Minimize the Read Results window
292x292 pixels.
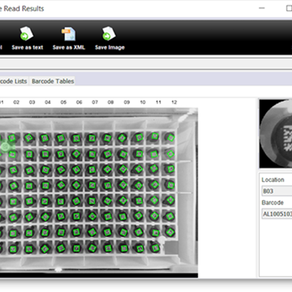[262, 8]
